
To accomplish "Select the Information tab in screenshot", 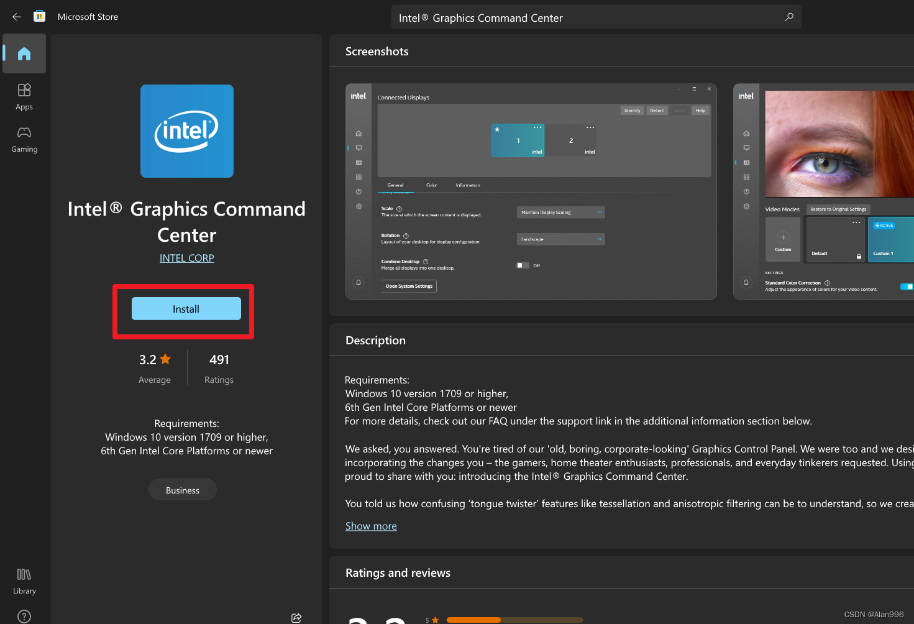I will 467,185.
